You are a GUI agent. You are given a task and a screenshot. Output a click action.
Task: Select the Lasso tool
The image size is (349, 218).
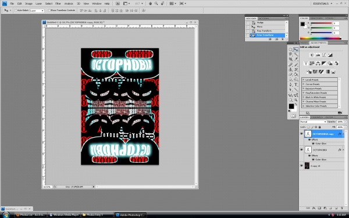290,55
